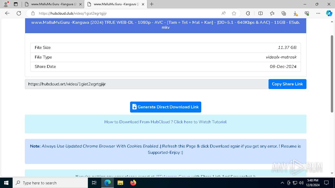View site information lock icon
Image resolution: width=335 pixels, height=188 pixels.
(x=33, y=13)
